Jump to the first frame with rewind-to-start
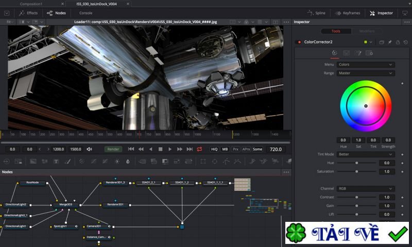Screen dimensions: 412x247 pos(131,149)
